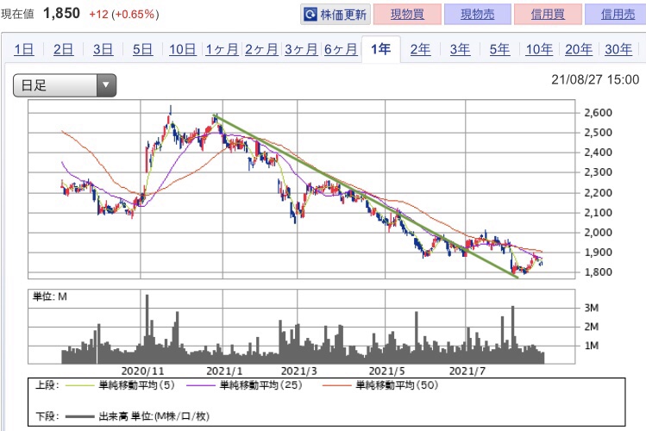Viewport: 646px width, 431px height.
Task: Click the 2,000 price axis label
Action: click(x=599, y=232)
